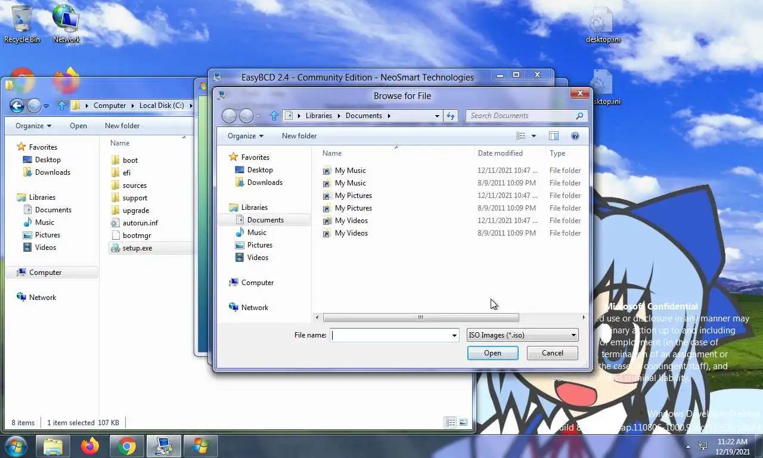
Task: Select Music library in Browse dialog
Action: click(256, 233)
